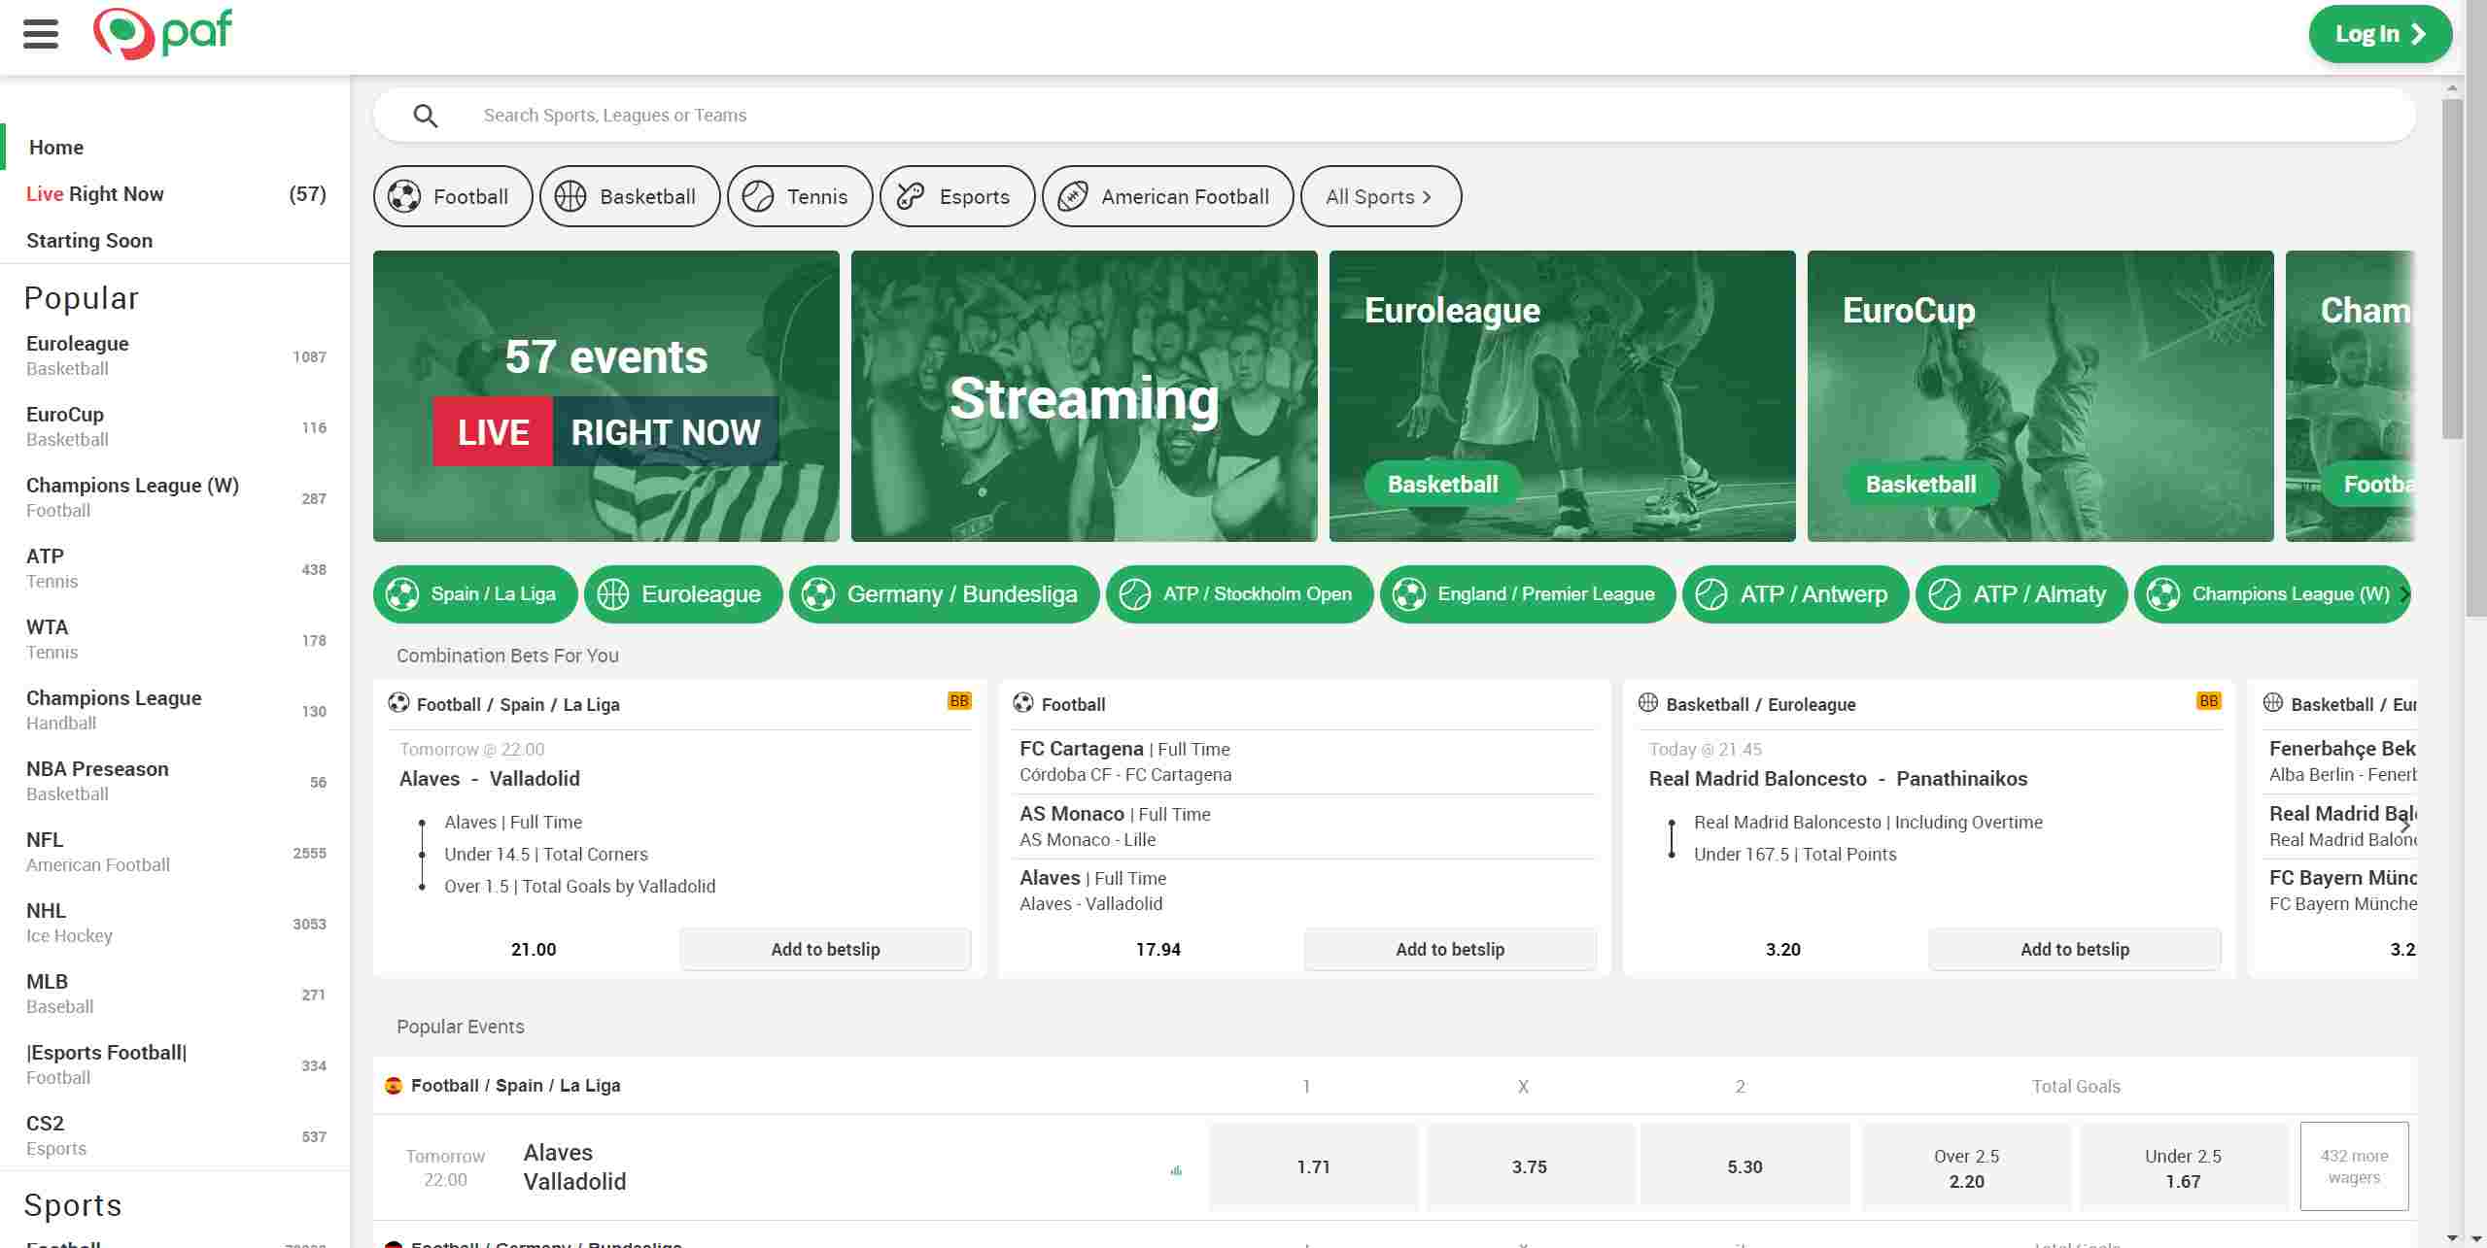Open the EuroCup Basketball banner
The width and height of the screenshot is (2487, 1248).
[2041, 396]
